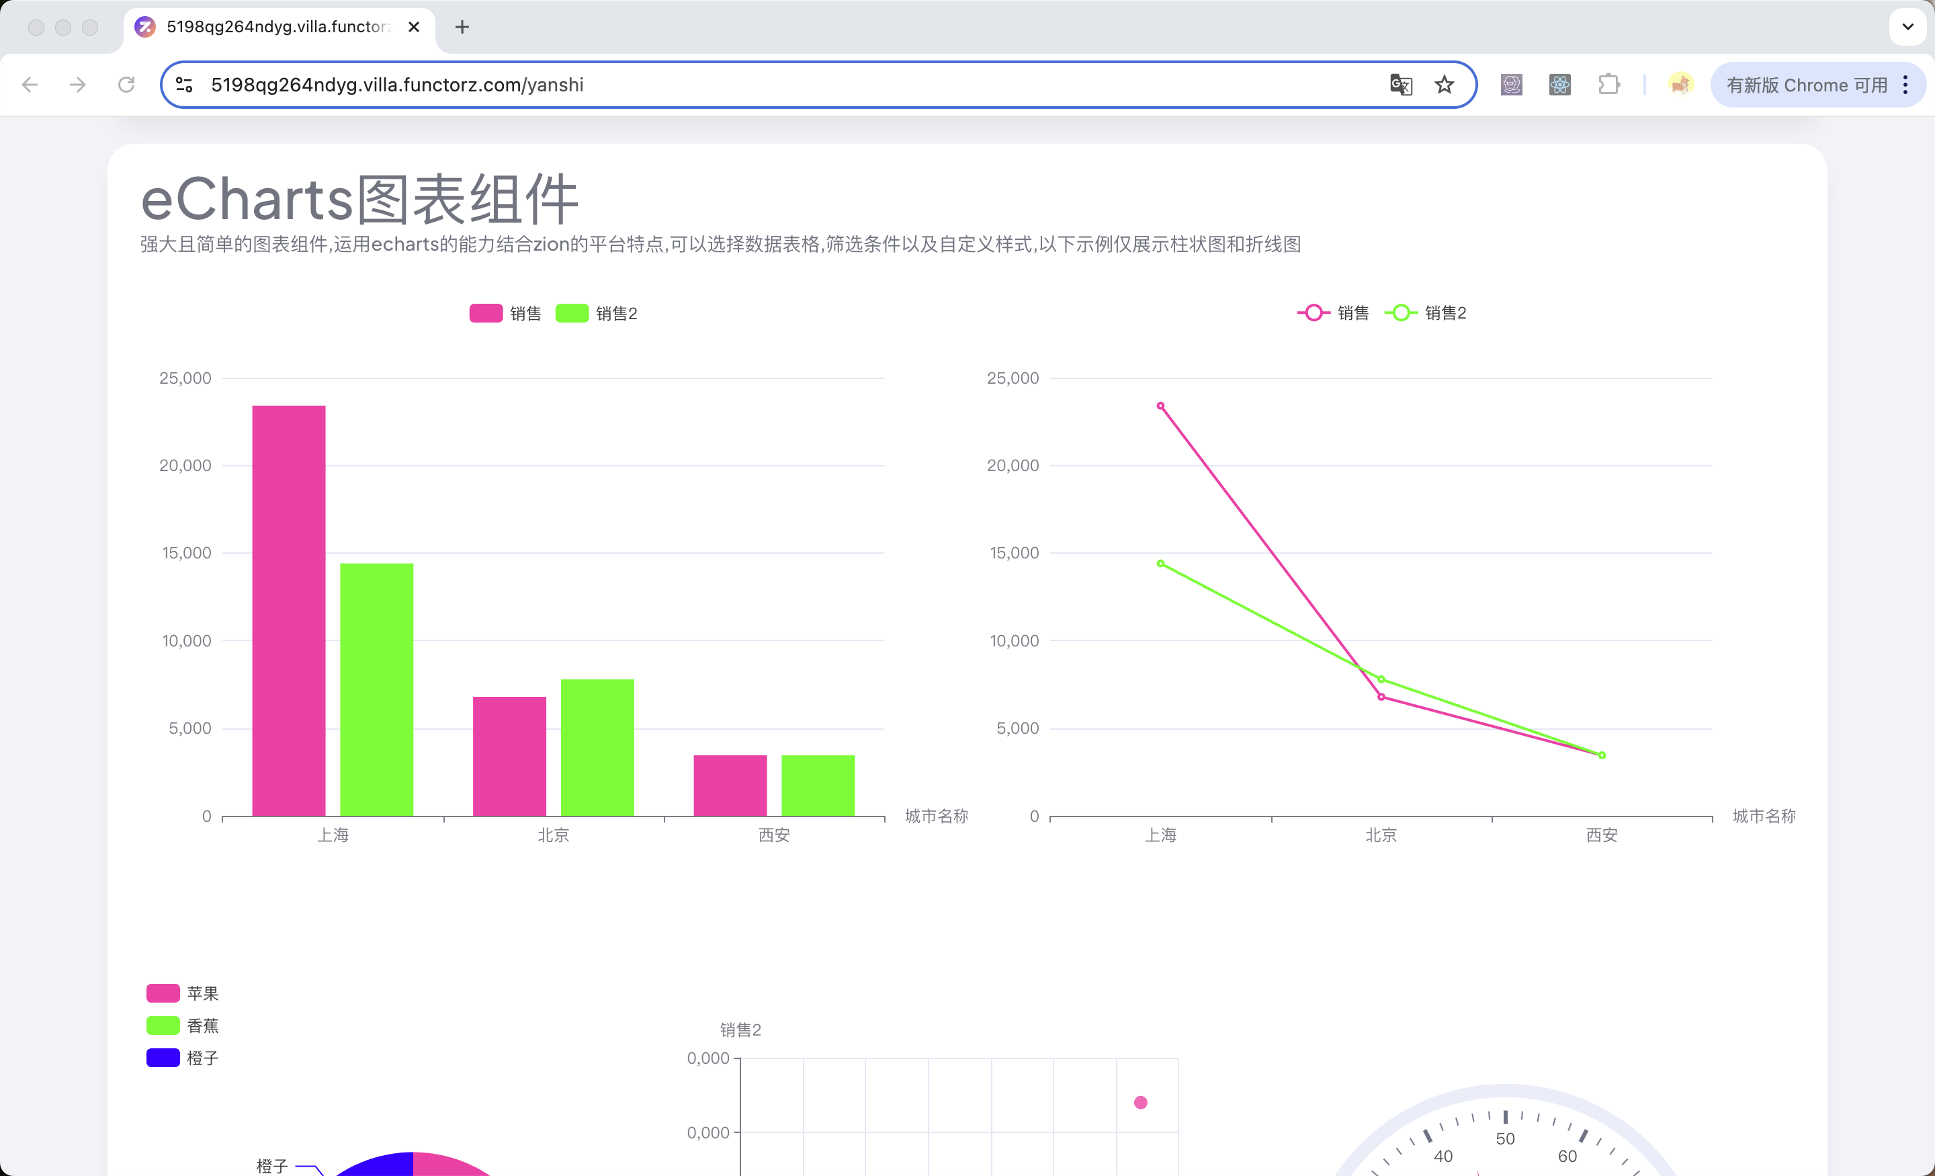Click the green 上海 销售2 bar

(377, 689)
